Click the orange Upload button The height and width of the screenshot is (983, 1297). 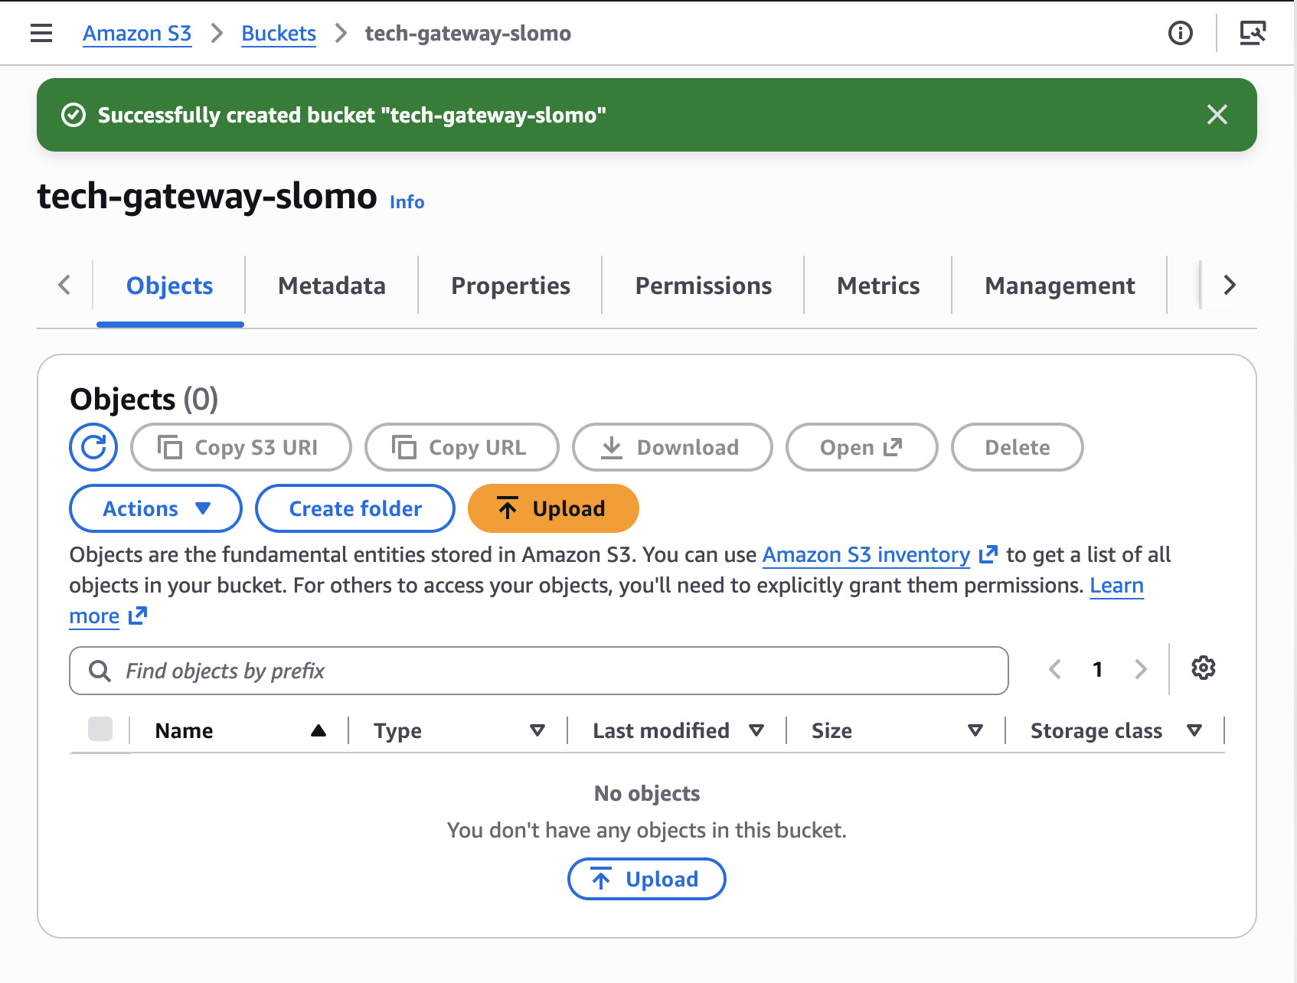click(x=553, y=508)
